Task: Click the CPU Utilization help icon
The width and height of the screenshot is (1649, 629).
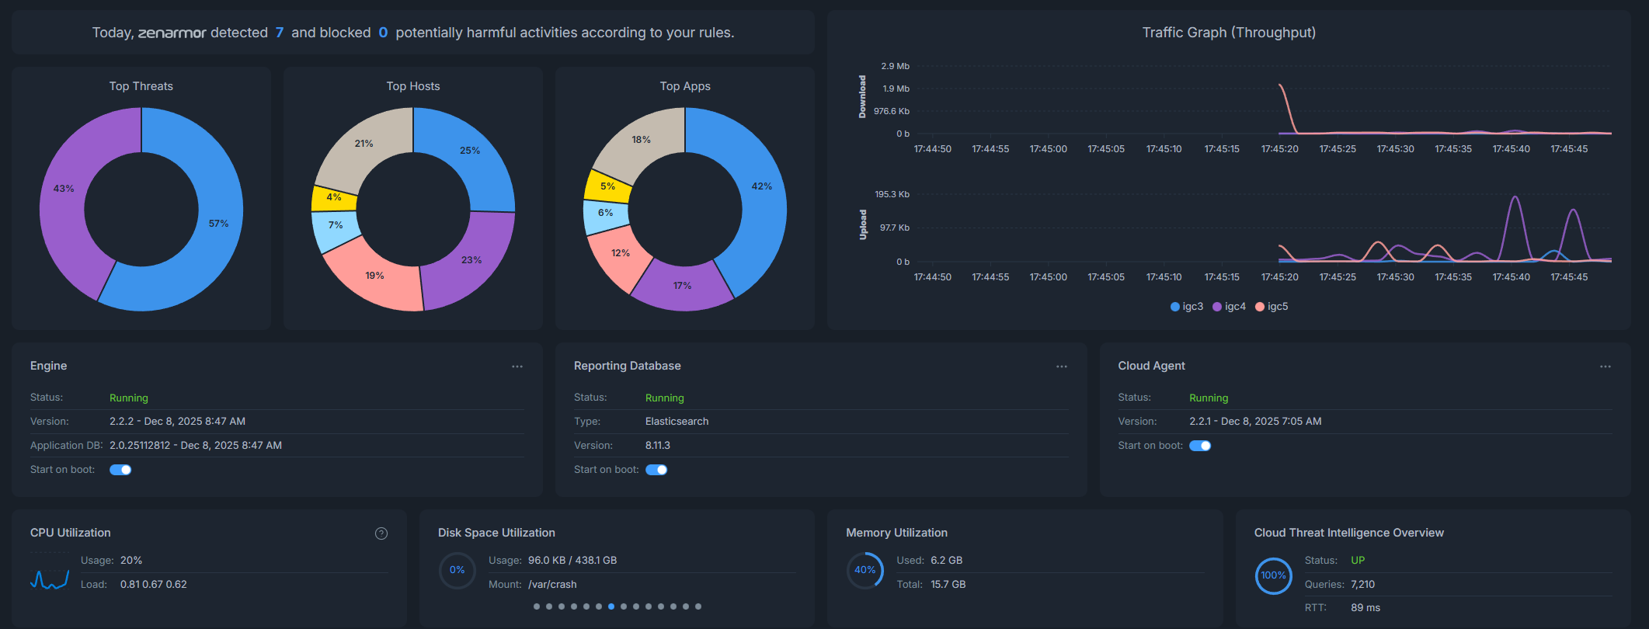Action: (x=381, y=533)
